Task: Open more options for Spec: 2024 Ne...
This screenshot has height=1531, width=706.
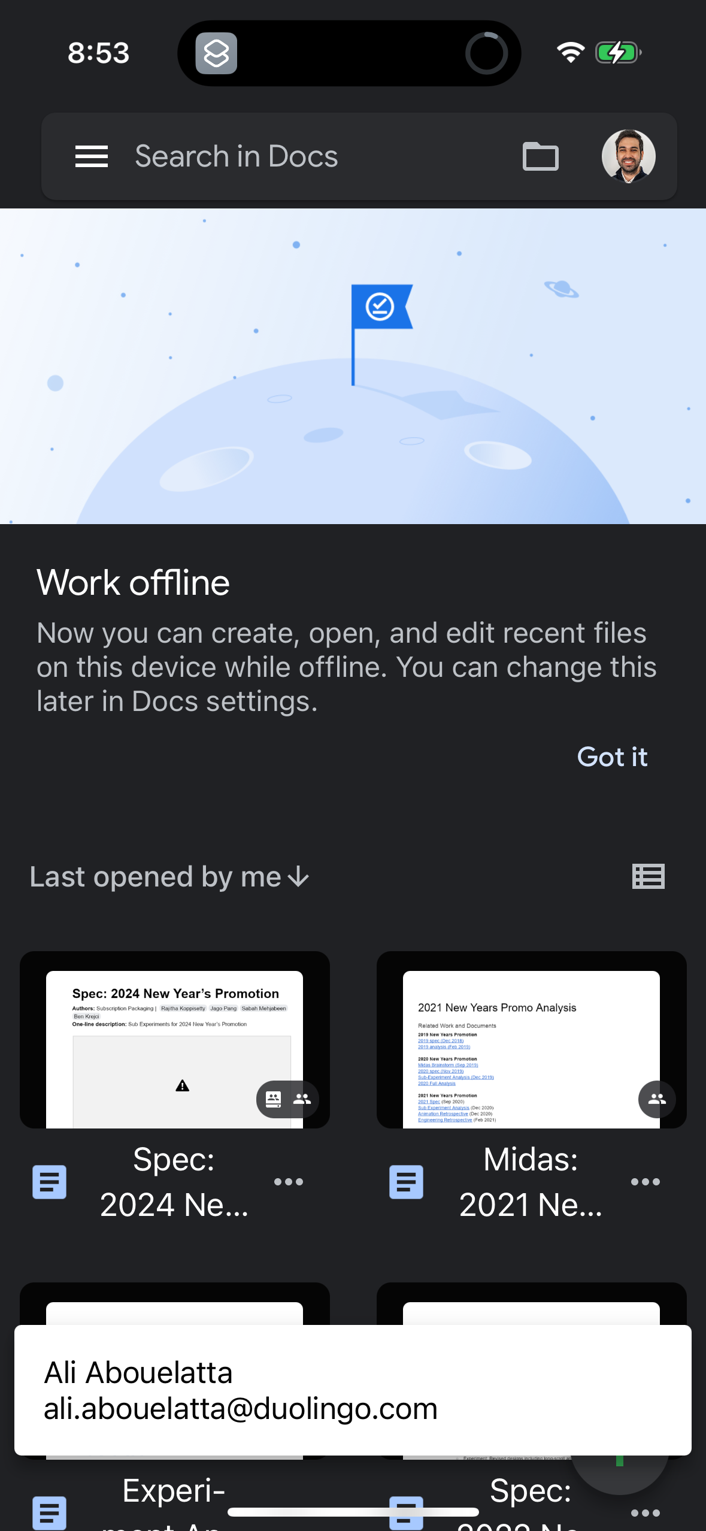Action: [289, 1182]
